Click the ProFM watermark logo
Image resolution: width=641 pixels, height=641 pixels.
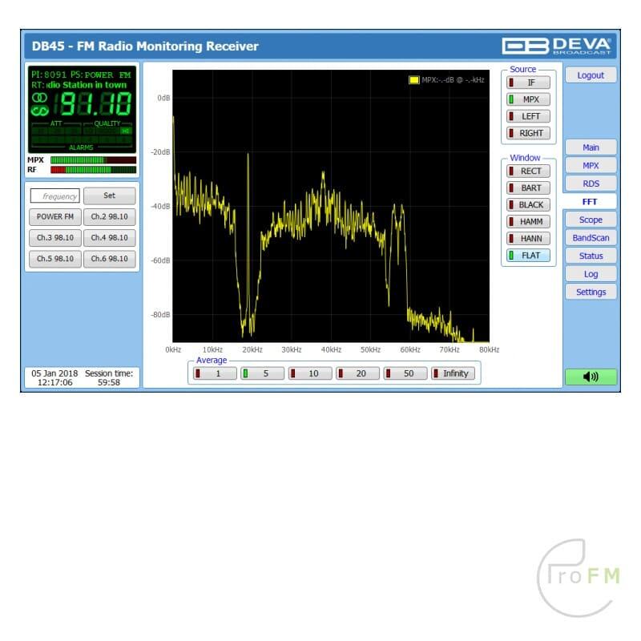578,579
